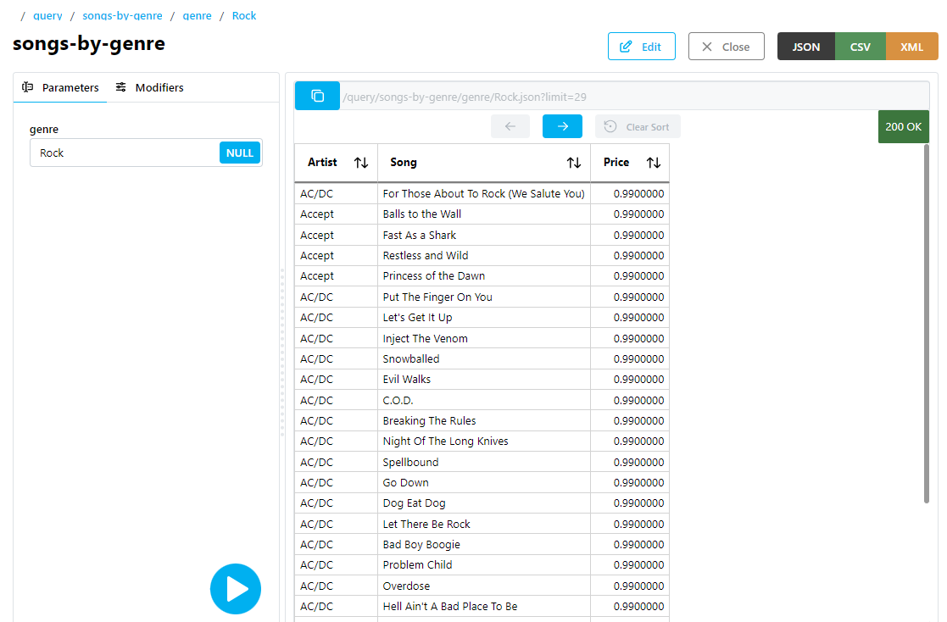Click the Close button
947x622 pixels.
click(726, 47)
